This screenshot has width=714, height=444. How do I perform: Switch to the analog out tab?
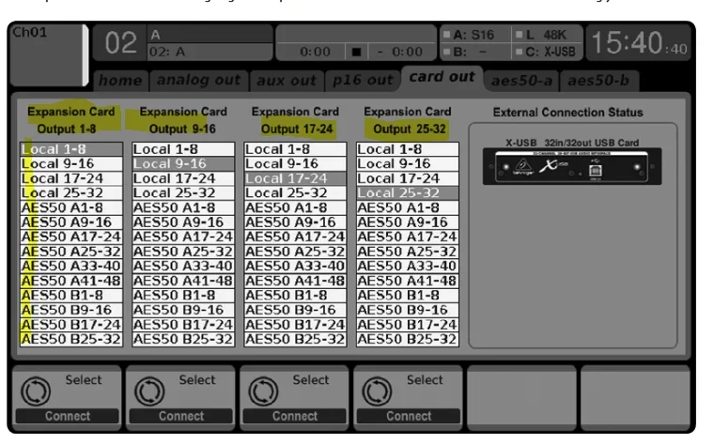pyautogui.click(x=199, y=81)
